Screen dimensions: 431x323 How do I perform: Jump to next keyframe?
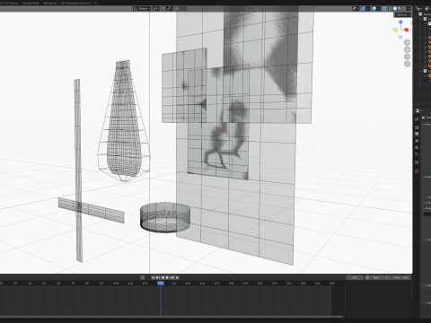[x=172, y=277]
